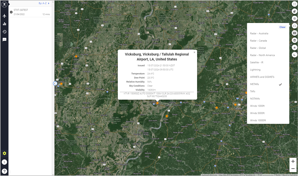Click the popup title Vicksburg / Tallulah Regional Airport

[x=157, y=57]
